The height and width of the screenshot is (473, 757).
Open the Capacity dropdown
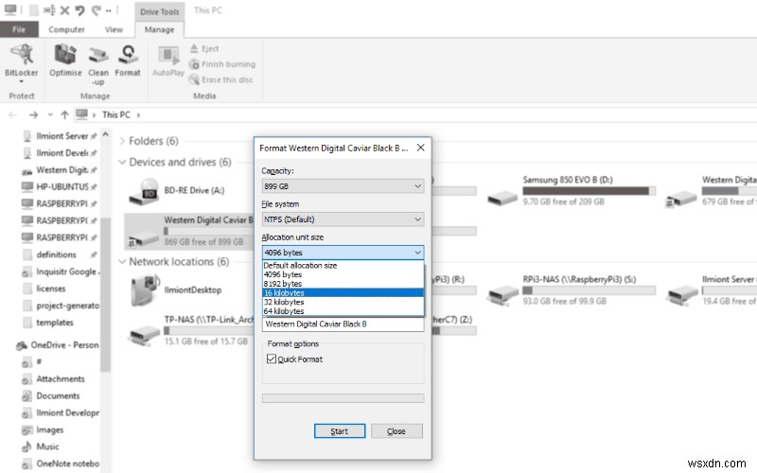(x=343, y=186)
